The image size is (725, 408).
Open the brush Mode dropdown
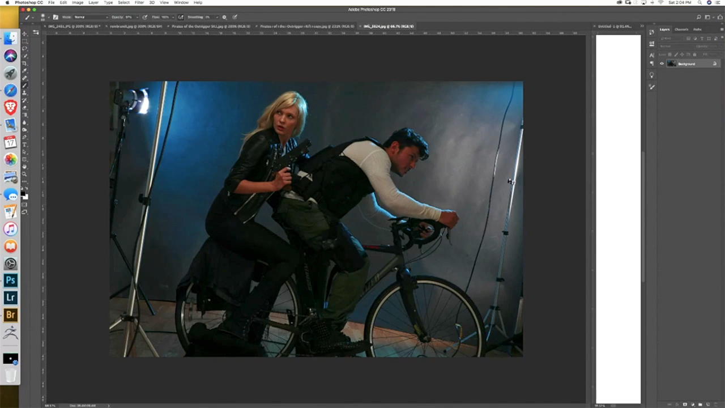[89, 17]
